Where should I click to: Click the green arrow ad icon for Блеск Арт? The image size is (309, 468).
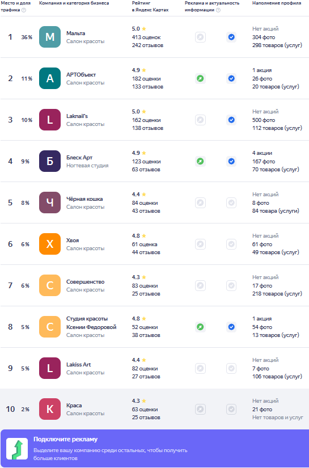(x=201, y=162)
